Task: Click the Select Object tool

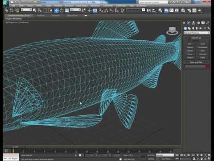Action: tap(34, 10)
